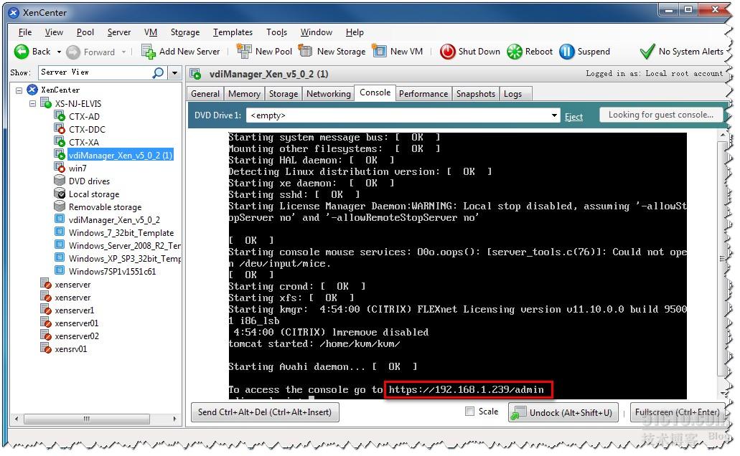Screen dimensions: 740x456
Task: Click the disconnected xenserver1 icon
Action: coord(46,310)
